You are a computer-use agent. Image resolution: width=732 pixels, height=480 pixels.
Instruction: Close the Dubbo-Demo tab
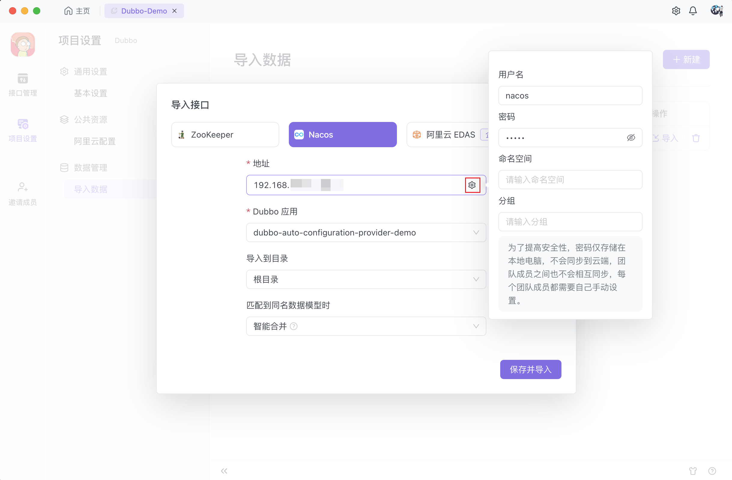(x=174, y=11)
